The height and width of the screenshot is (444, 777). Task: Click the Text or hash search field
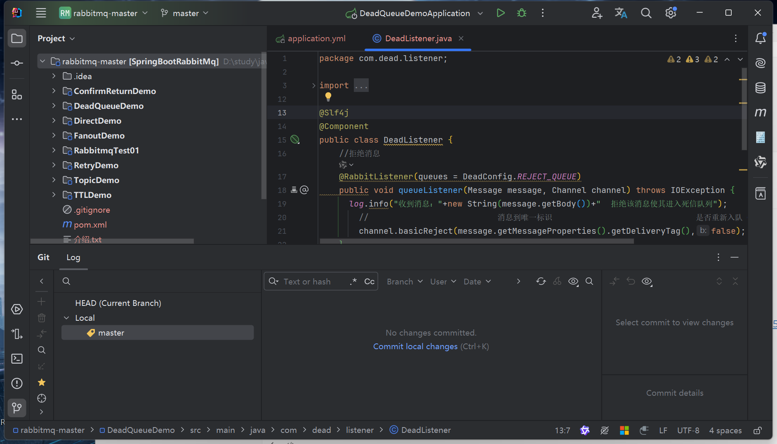(307, 282)
